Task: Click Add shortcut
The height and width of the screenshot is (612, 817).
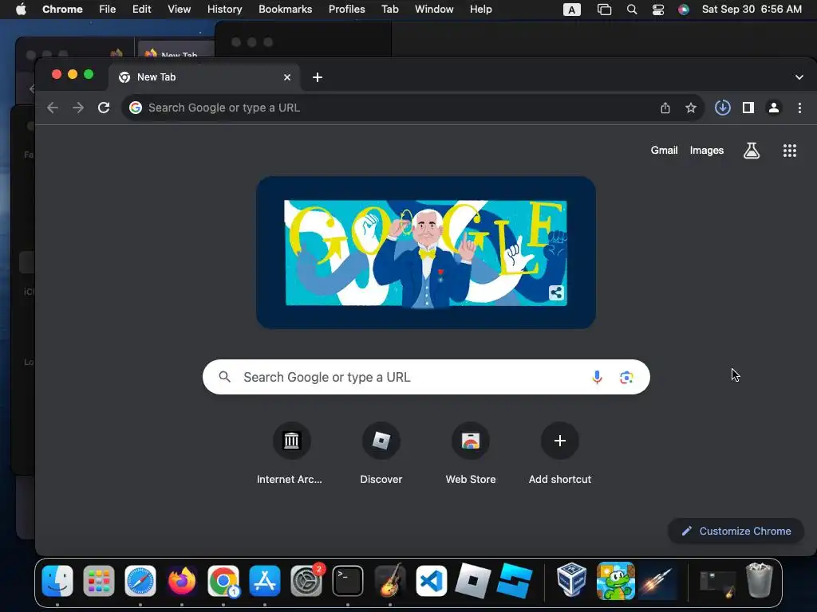Action: click(x=560, y=453)
